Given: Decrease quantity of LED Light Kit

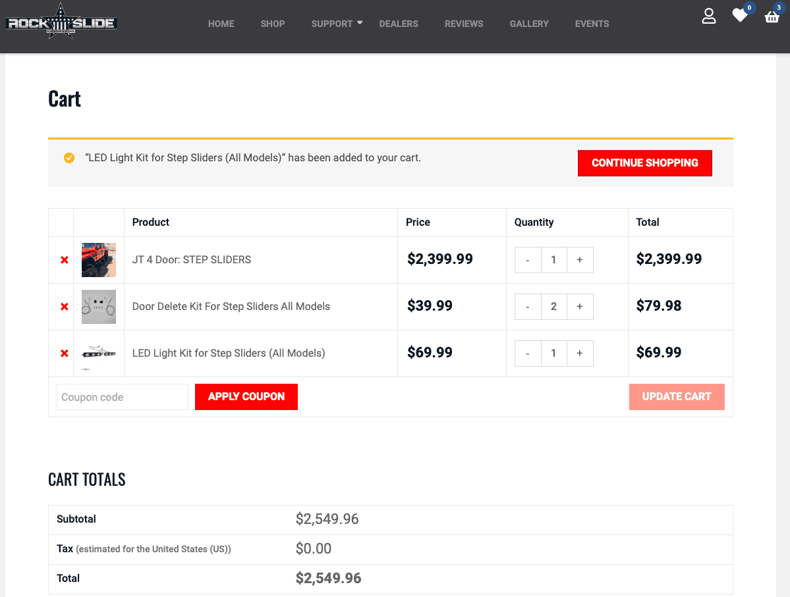Looking at the screenshot, I should (x=528, y=353).
